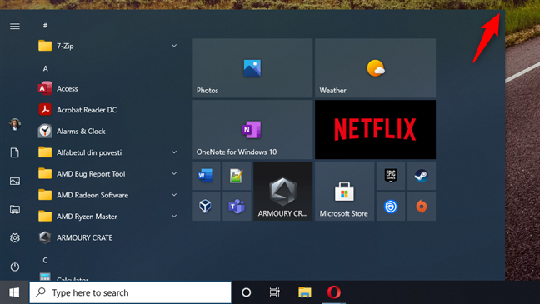The width and height of the screenshot is (540, 304).
Task: Open the Documents sidebar icon
Action: click(x=15, y=152)
